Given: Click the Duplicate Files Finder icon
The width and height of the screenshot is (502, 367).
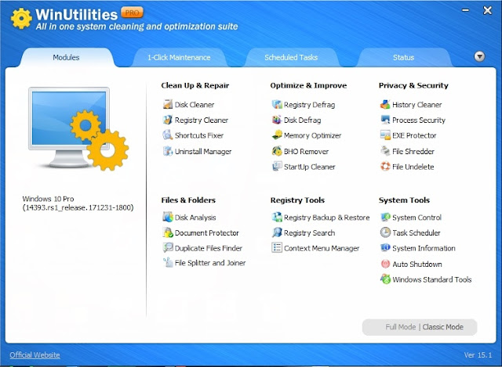Looking at the screenshot, I should coord(167,248).
